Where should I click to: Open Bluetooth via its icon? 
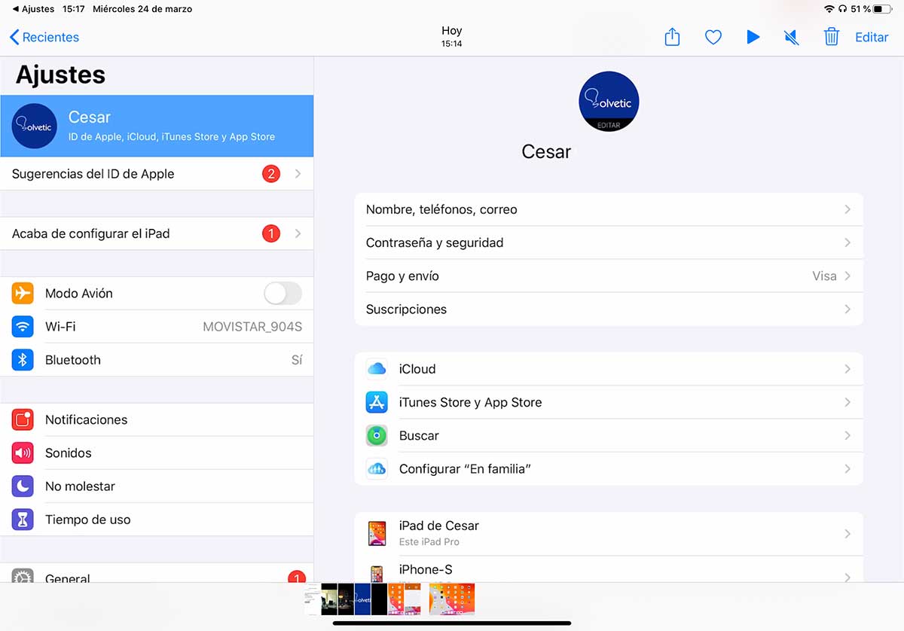pyautogui.click(x=23, y=359)
